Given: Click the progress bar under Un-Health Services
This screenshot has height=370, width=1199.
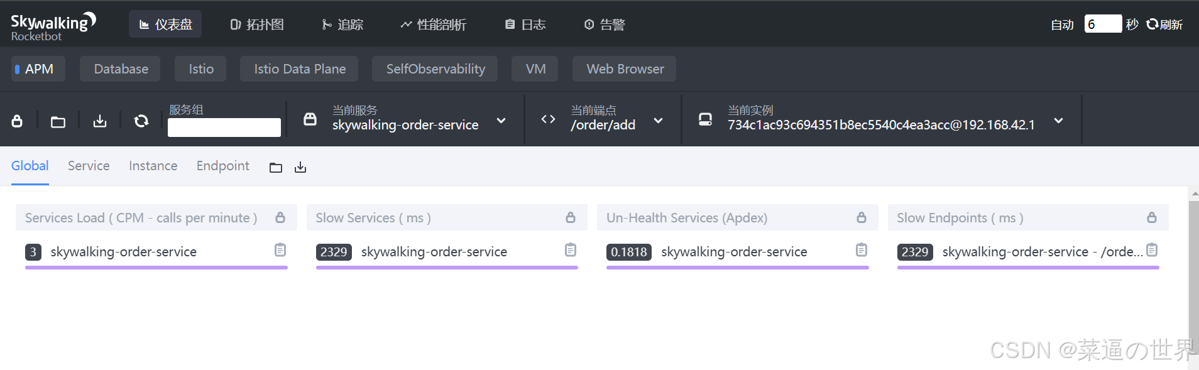Looking at the screenshot, I should (x=738, y=268).
